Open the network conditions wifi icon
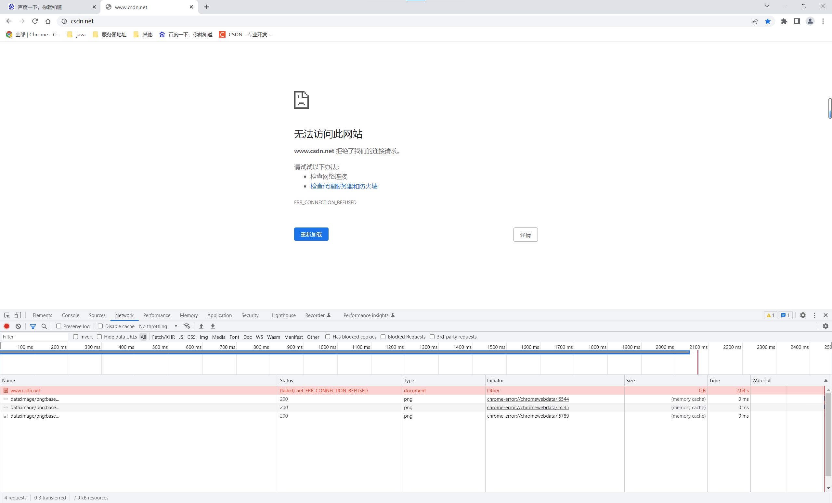 (x=187, y=326)
